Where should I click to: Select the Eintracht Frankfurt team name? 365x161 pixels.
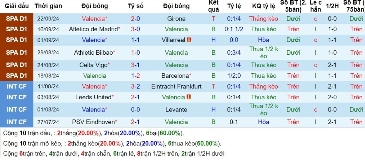176,86
